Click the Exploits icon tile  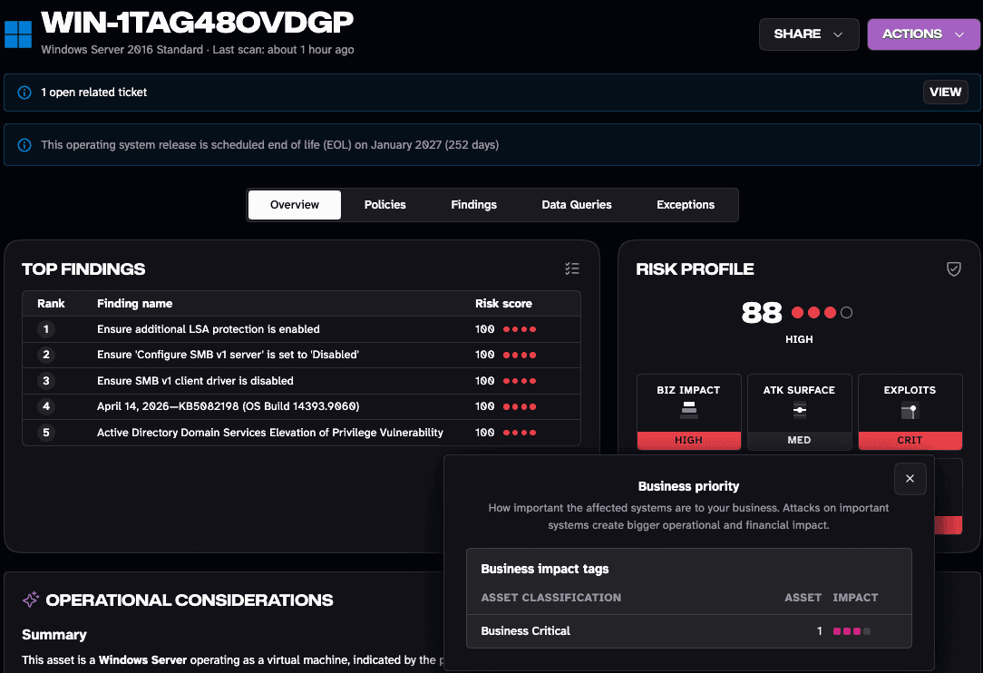[910, 411]
